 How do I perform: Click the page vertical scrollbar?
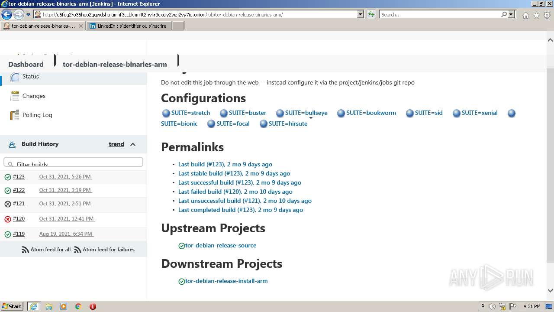[551, 165]
